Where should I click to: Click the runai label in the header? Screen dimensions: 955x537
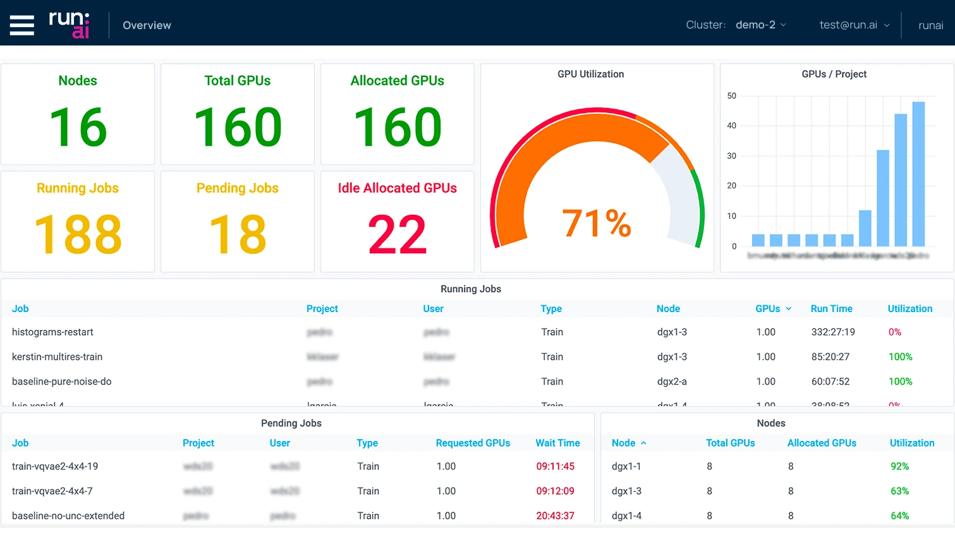click(931, 25)
